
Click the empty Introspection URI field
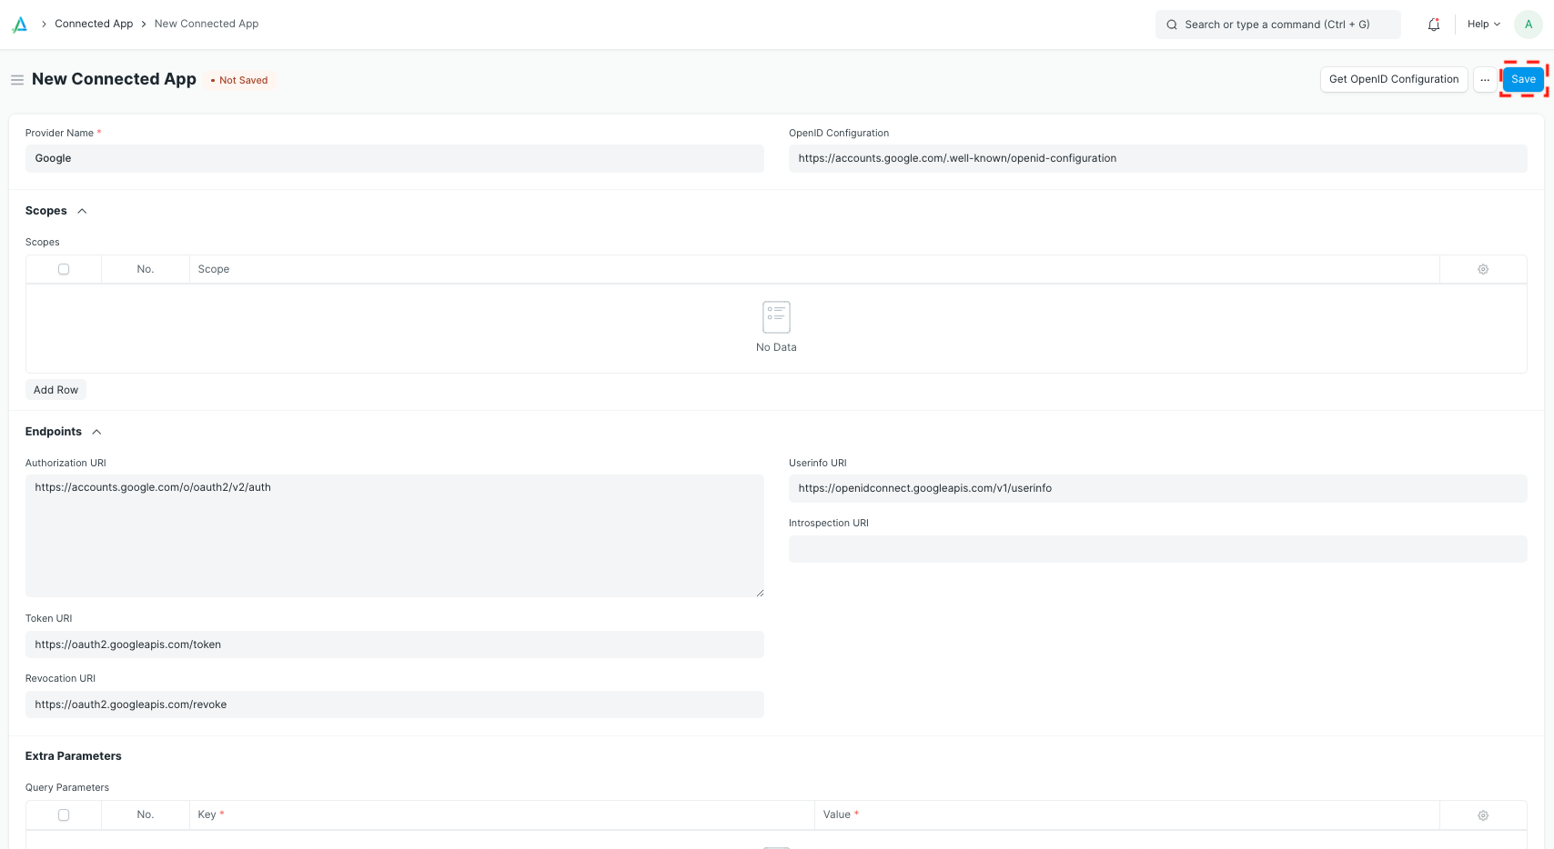point(1157,549)
